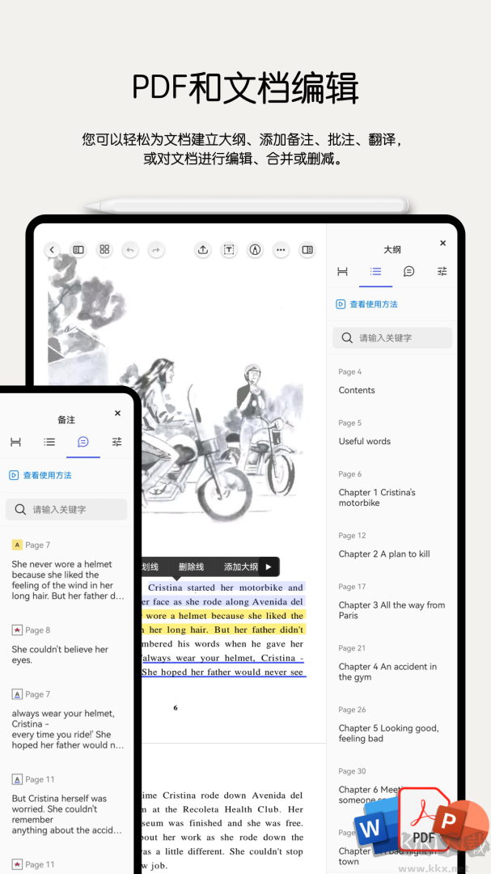Toggle the right sidebar panel icon
Viewport: 491px width, 874px height.
coord(307,250)
